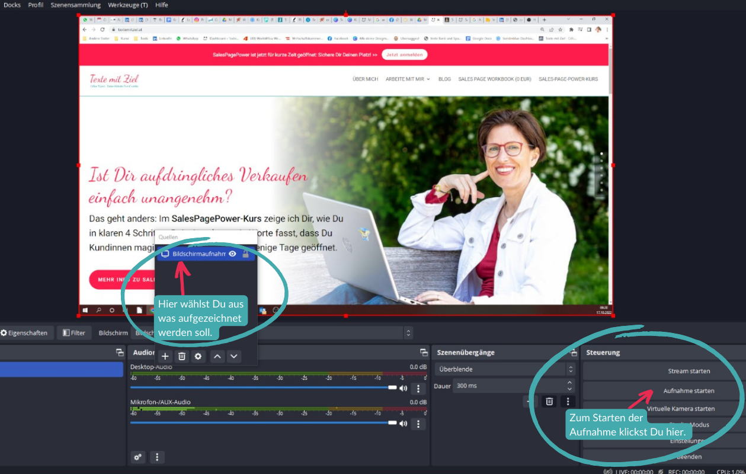Image resolution: width=746 pixels, height=474 pixels.
Task: Move the source up with arrow icon
Action: click(217, 356)
